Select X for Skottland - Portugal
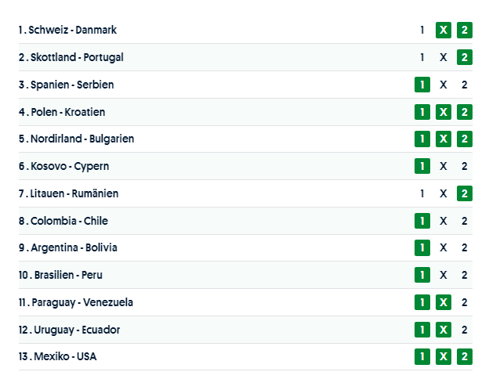Image resolution: width=489 pixels, height=379 pixels. pyautogui.click(x=444, y=57)
